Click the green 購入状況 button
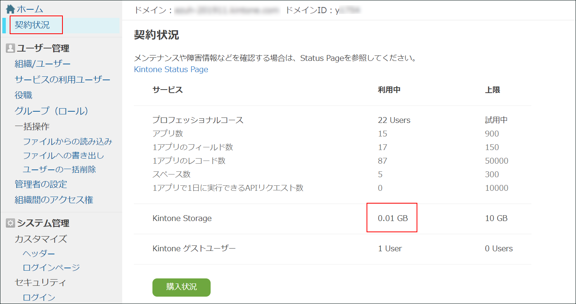Image resolution: width=576 pixels, height=304 pixels. point(181,287)
